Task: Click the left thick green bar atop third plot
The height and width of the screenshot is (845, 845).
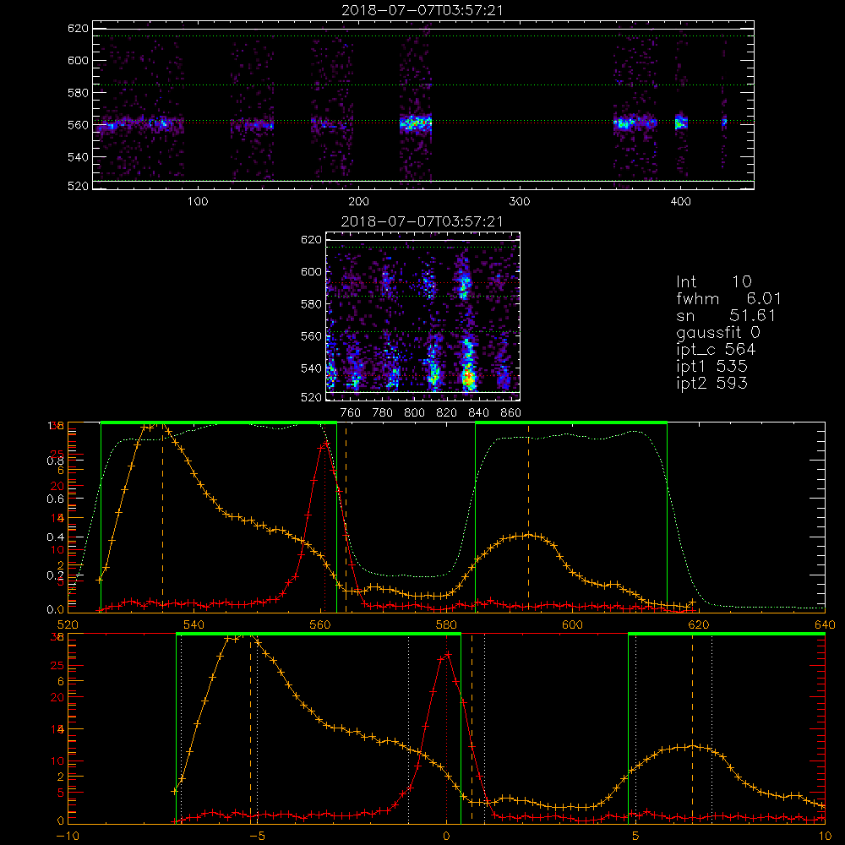Action: point(219,422)
